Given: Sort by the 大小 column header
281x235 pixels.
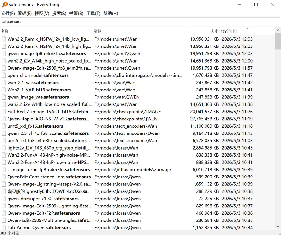Looking at the screenshot, I should [202, 31].
